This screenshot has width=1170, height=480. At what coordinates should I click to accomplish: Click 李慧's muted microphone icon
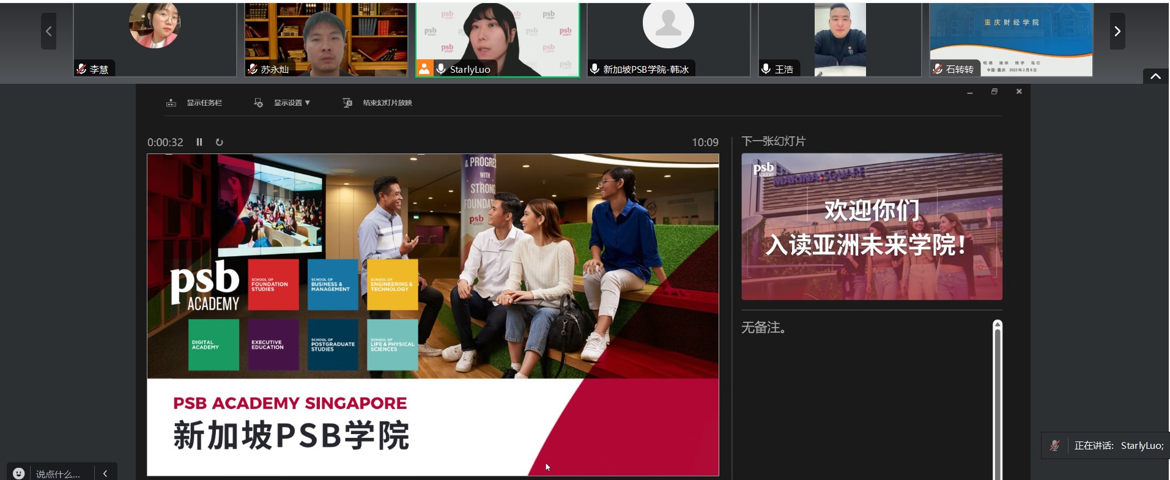(81, 69)
